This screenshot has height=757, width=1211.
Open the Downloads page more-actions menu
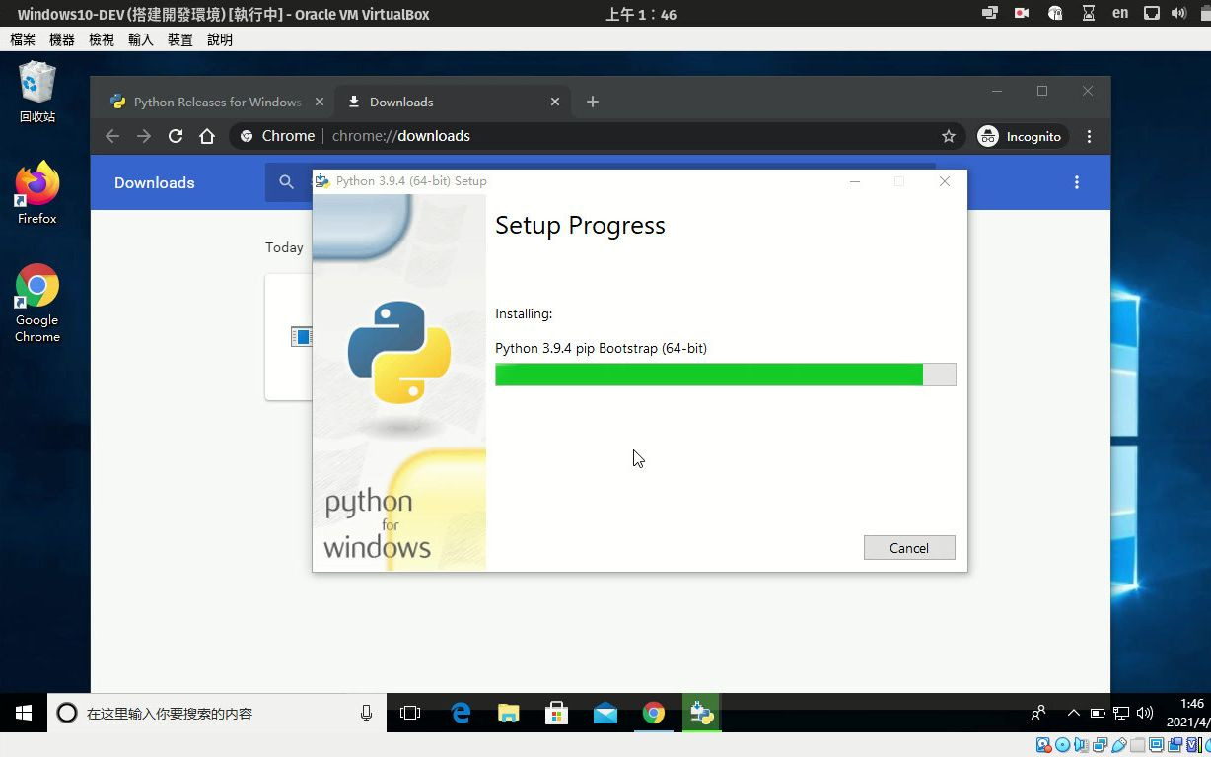(1077, 182)
